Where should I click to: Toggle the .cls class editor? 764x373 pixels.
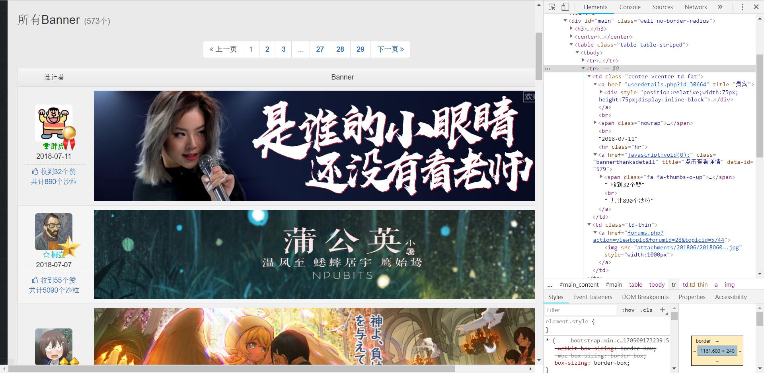pos(646,310)
